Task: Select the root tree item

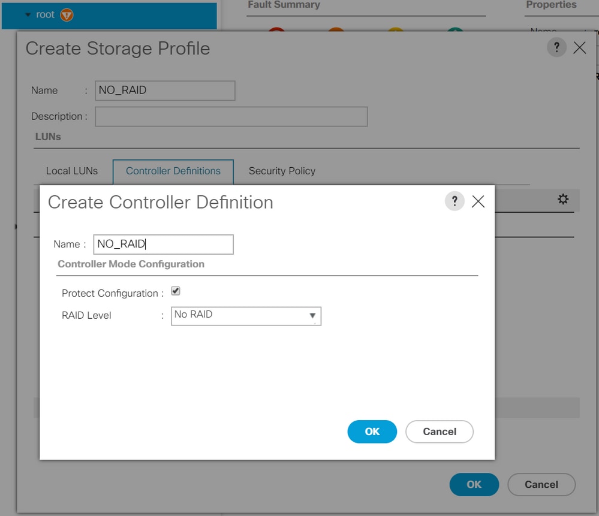Action: (x=109, y=15)
